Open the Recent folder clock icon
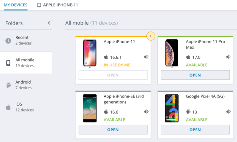The width and height of the screenshot is (237, 142). (x=8, y=41)
